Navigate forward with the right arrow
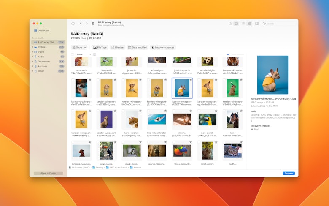329x206 pixels. [86, 24]
